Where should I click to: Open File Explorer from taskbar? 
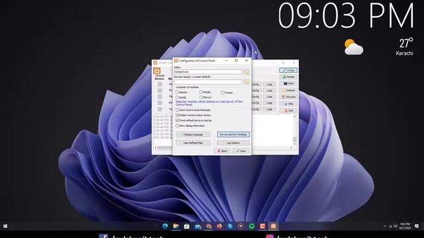point(176,226)
